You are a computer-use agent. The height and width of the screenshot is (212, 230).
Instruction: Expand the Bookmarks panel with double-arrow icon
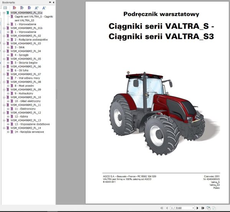[50, 2]
